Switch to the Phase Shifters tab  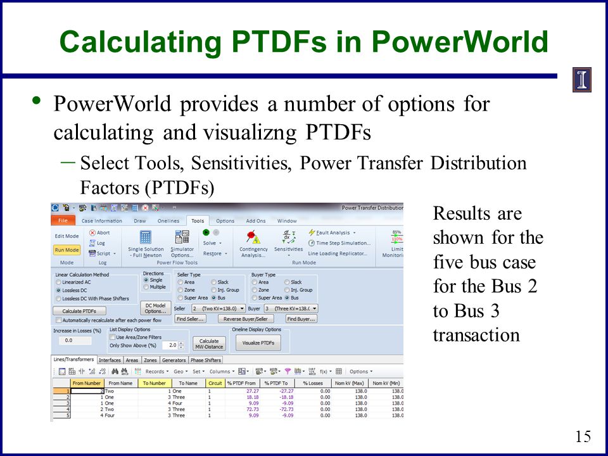[206, 360]
